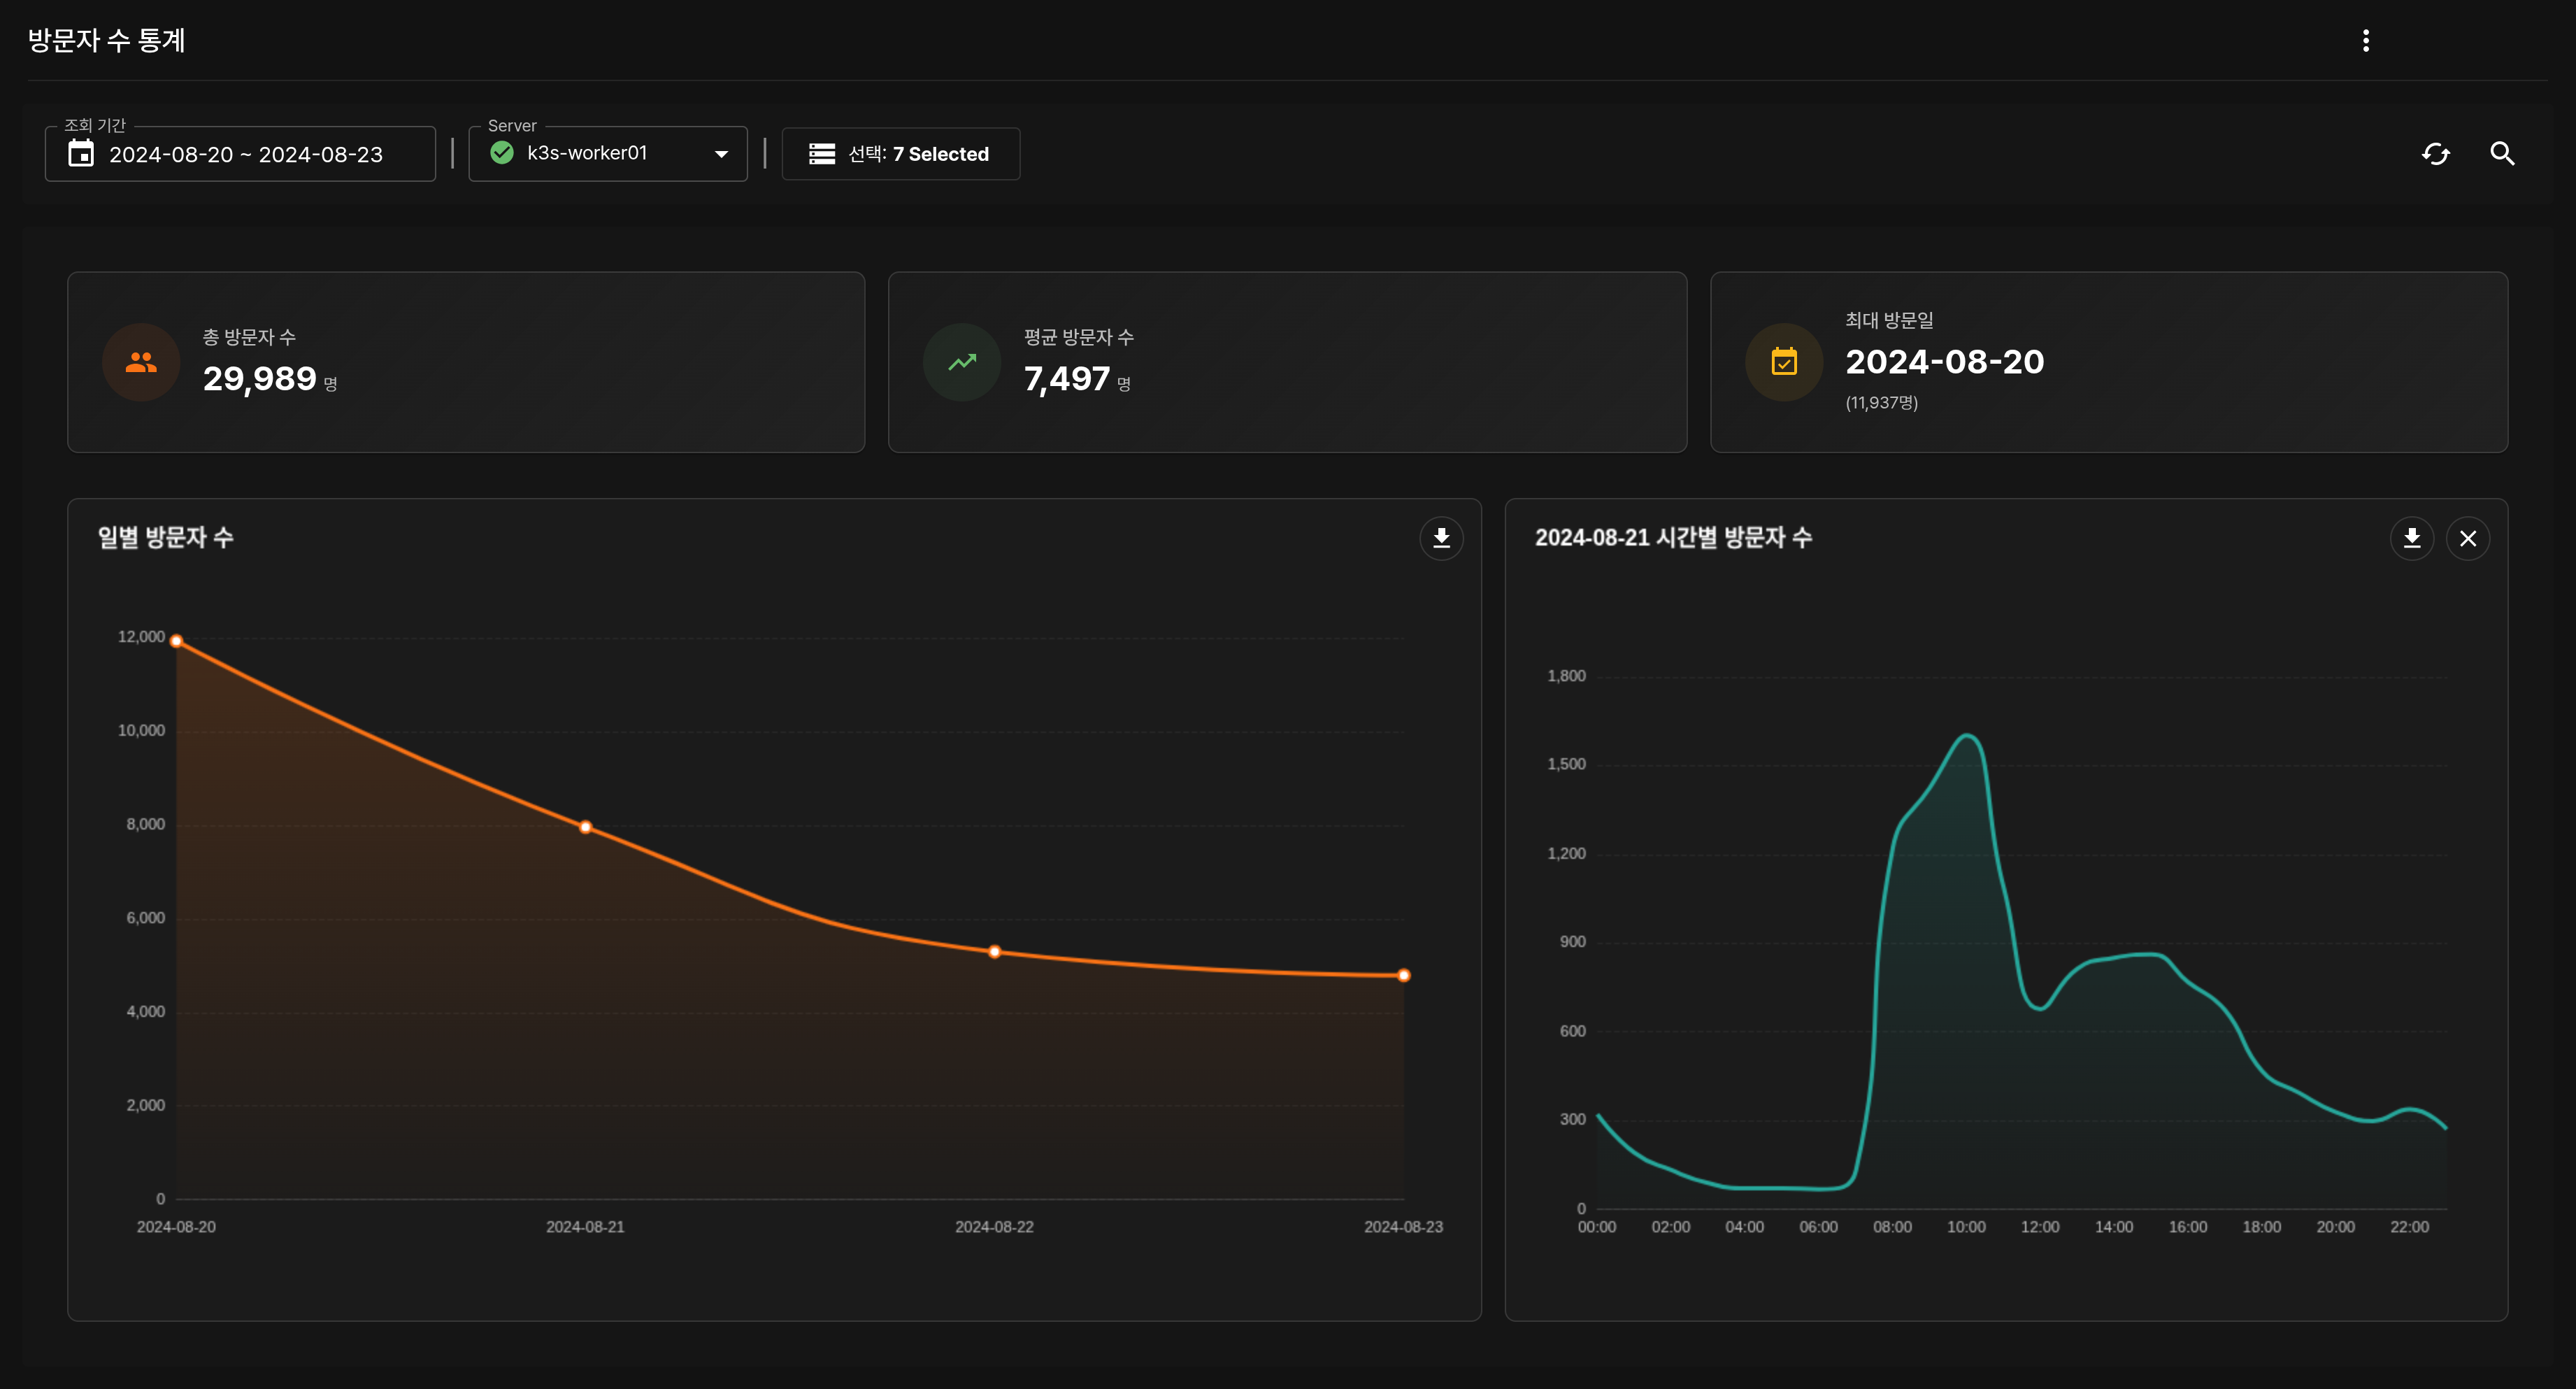The image size is (2576, 1389).
Task: Click the 2024-08-20 data point marker
Action: pyautogui.click(x=176, y=641)
